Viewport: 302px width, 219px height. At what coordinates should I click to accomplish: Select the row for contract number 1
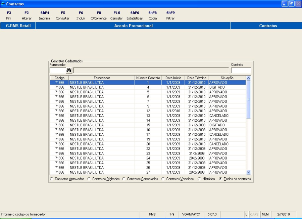[x=148, y=83]
